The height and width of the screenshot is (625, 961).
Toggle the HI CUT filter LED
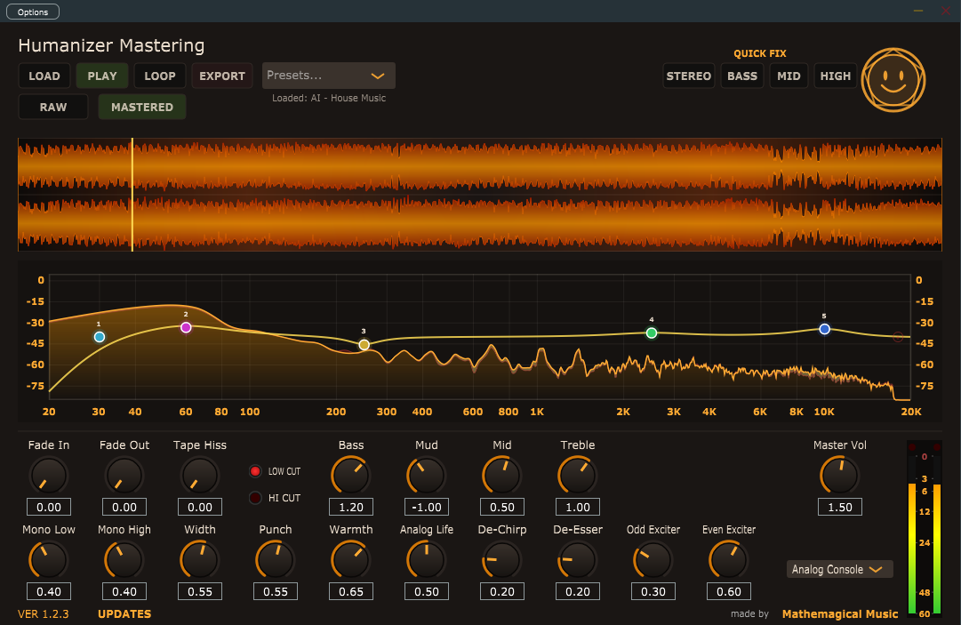pos(255,498)
